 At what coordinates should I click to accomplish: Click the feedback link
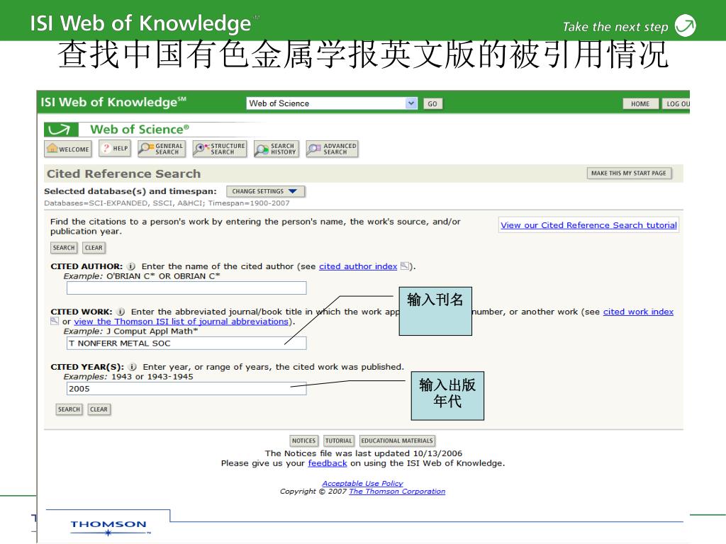(328, 463)
